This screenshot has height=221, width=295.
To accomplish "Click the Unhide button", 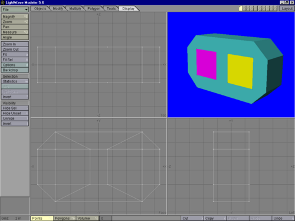I will [x=15, y=118].
